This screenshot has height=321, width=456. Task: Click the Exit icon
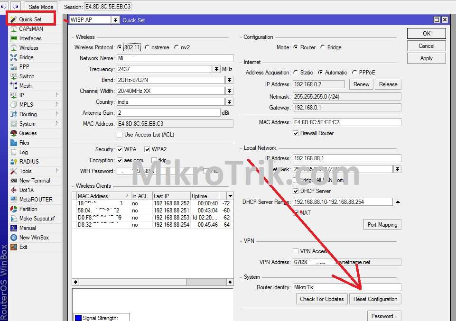coord(14,247)
